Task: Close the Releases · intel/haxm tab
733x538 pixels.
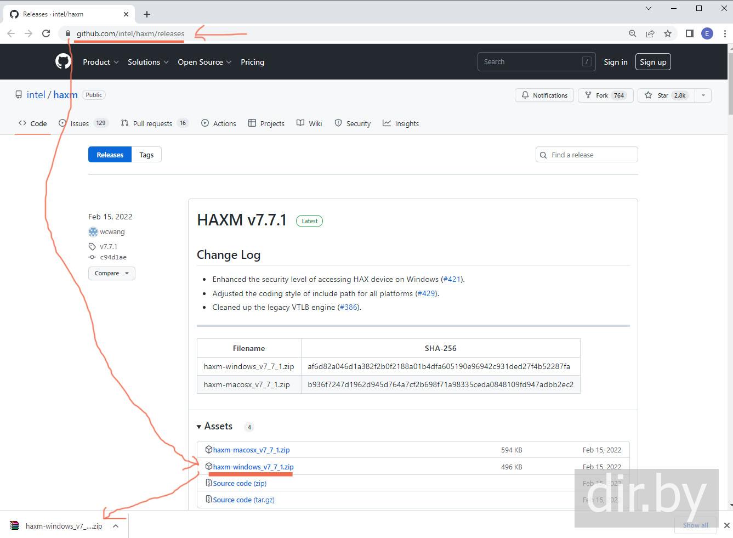Action: (127, 14)
